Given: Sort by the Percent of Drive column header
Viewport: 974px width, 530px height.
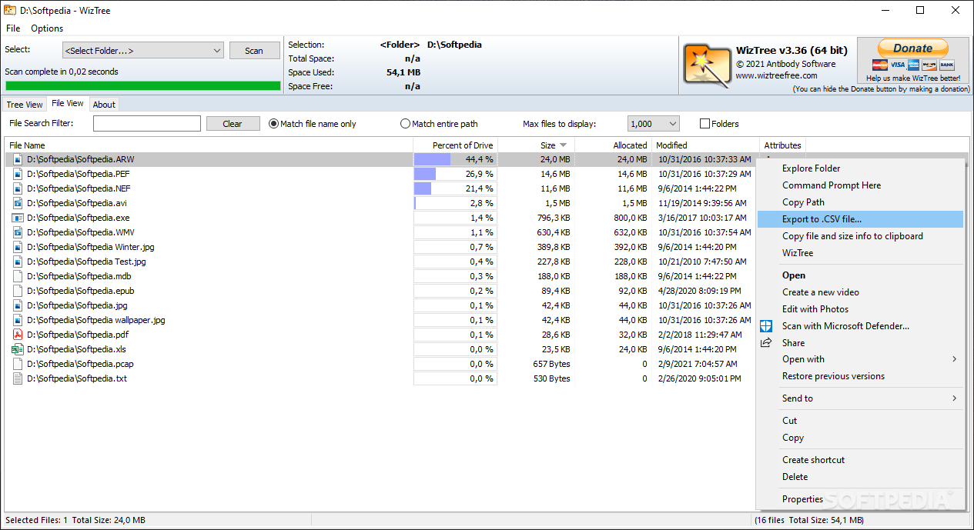Looking at the screenshot, I should (455, 145).
